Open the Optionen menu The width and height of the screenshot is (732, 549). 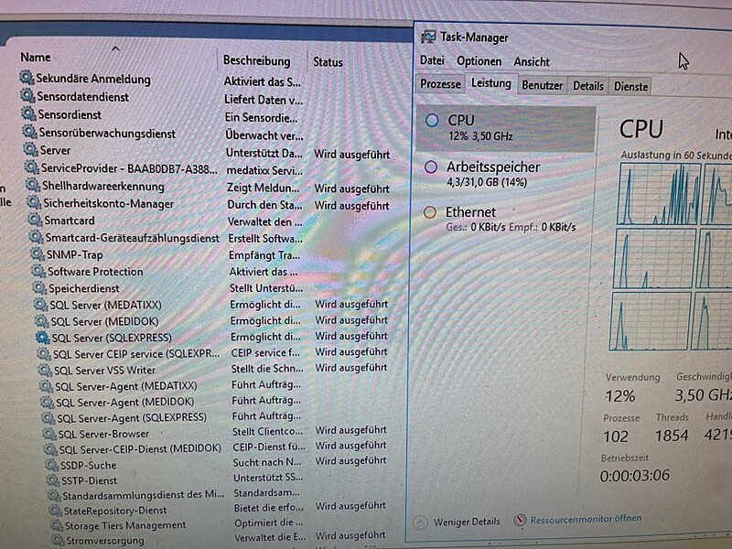[x=479, y=61]
